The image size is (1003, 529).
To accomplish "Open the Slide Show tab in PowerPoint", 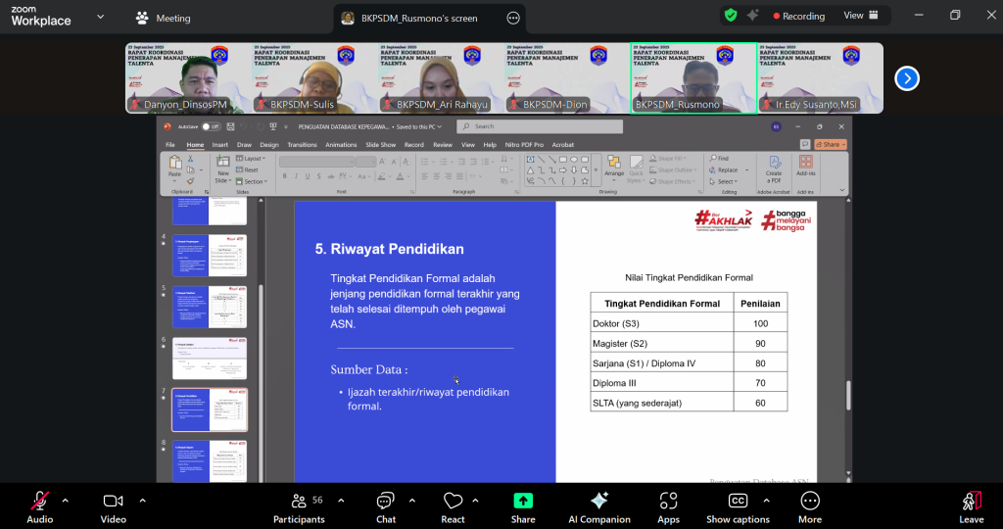I will pos(381,145).
